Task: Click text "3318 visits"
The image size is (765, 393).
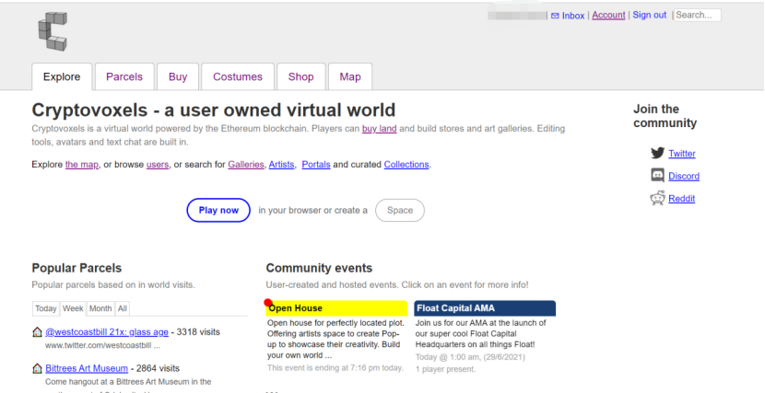Action: (198, 332)
